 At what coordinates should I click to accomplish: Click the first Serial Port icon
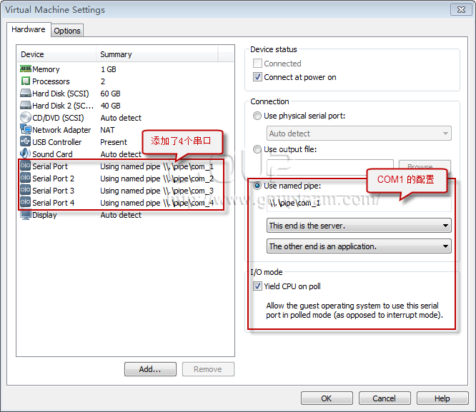tap(26, 166)
